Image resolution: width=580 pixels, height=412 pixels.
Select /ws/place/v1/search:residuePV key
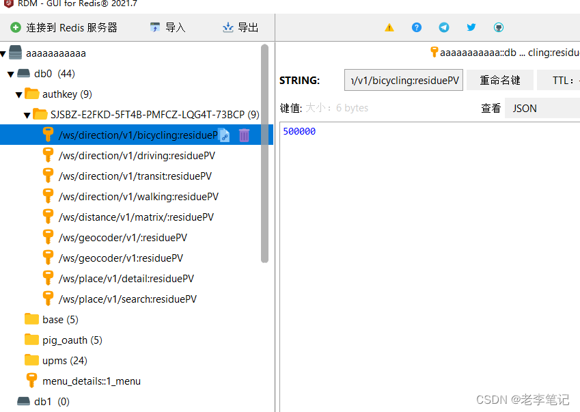(128, 299)
